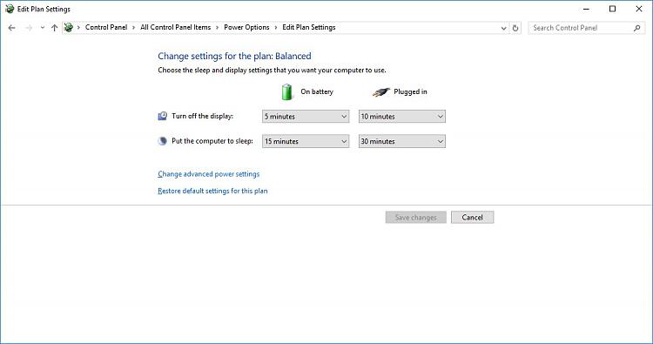Expand the chevron after All Control Panel Items
Viewport: 653px width, 344px height.
coord(217,28)
